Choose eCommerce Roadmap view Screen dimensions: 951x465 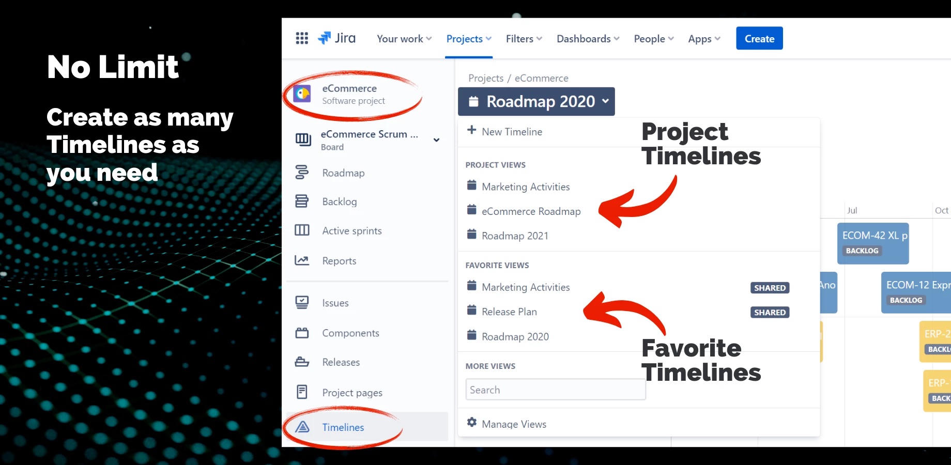click(x=531, y=211)
